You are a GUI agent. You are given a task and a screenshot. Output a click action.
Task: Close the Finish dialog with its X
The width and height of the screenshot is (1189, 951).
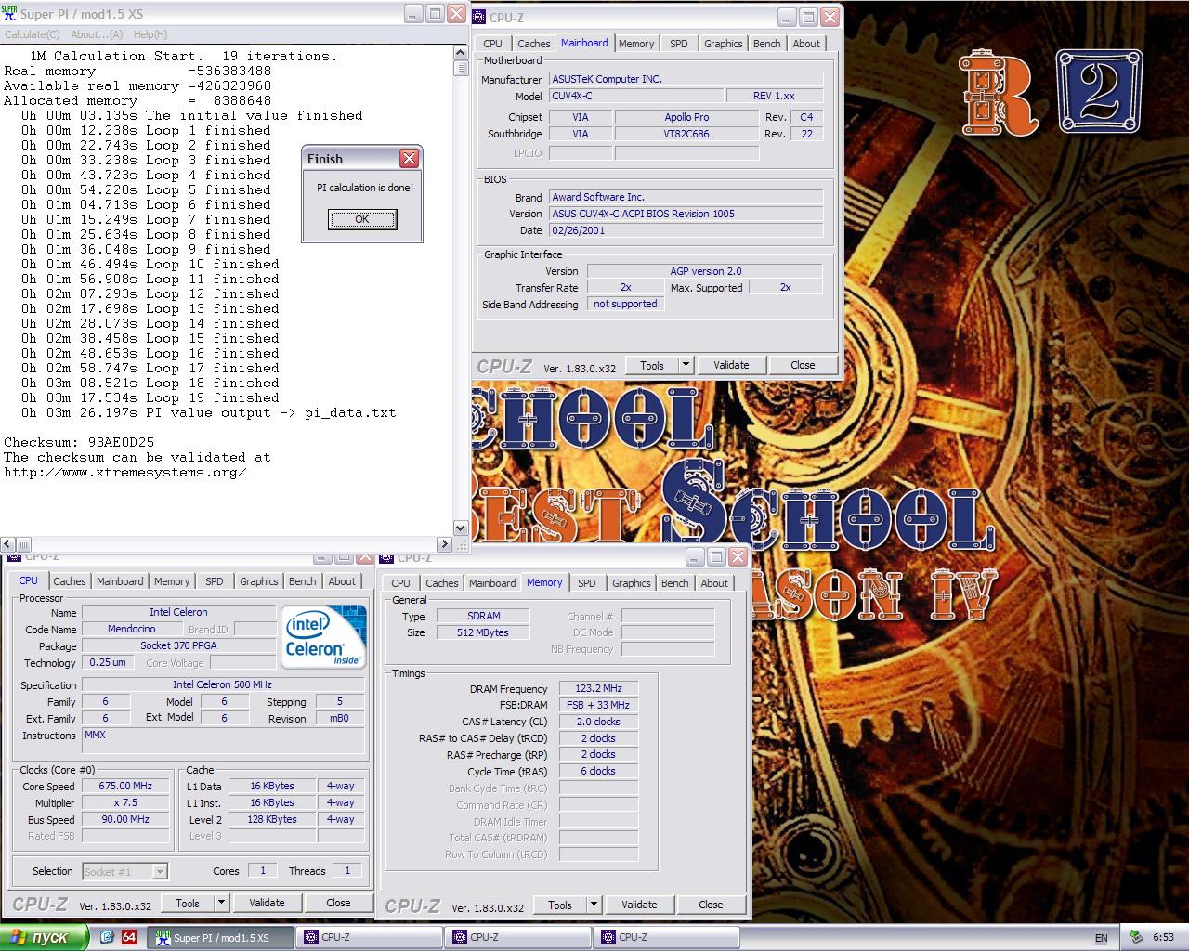[409, 159]
